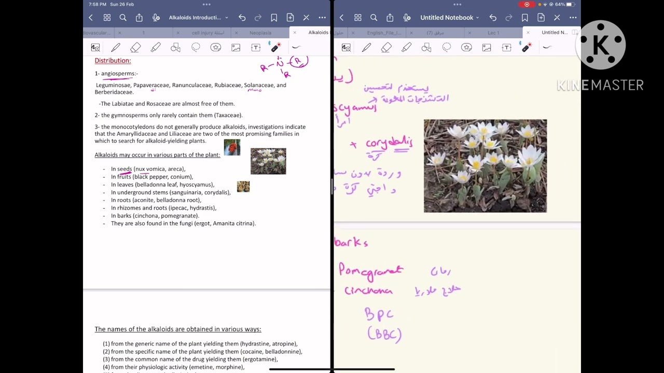This screenshot has height=373, width=664.
Task: Insert an image using left toolbar
Action: tap(236, 48)
